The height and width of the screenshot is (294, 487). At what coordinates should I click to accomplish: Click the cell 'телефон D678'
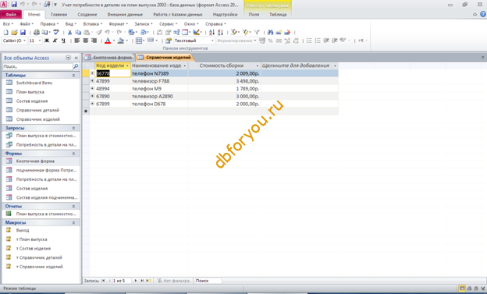coord(159,104)
